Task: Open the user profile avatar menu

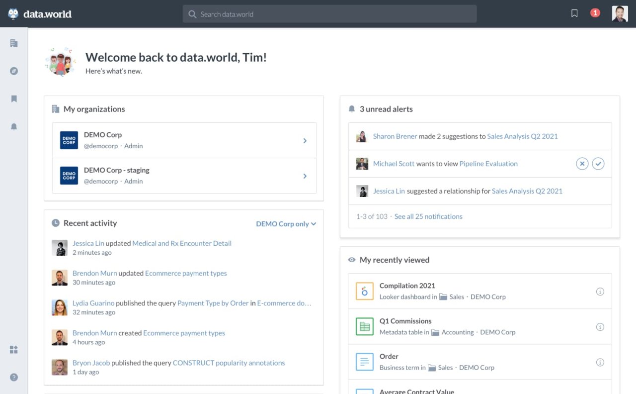Action: click(x=620, y=14)
